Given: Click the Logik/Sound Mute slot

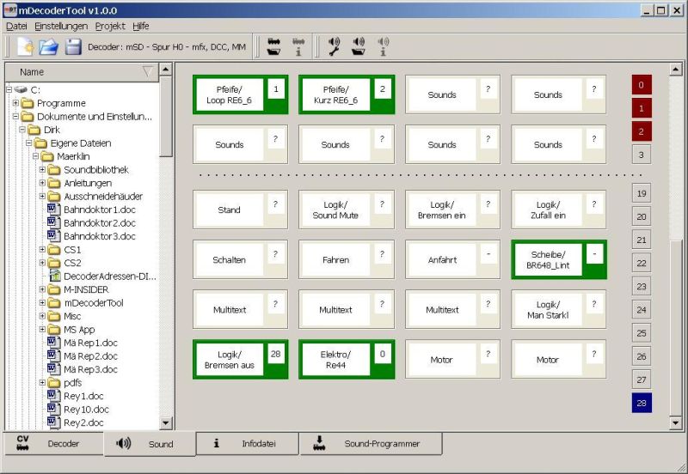Looking at the screenshot, I should coord(347,210).
